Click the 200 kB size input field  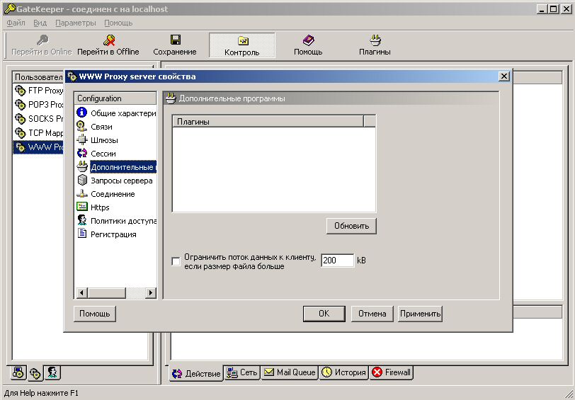337,261
